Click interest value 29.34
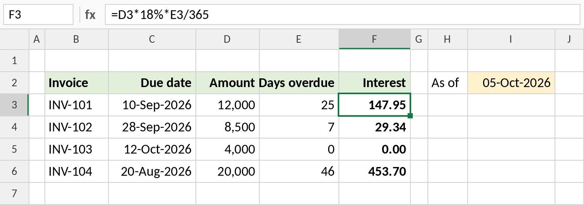584x205 pixels. 375,127
